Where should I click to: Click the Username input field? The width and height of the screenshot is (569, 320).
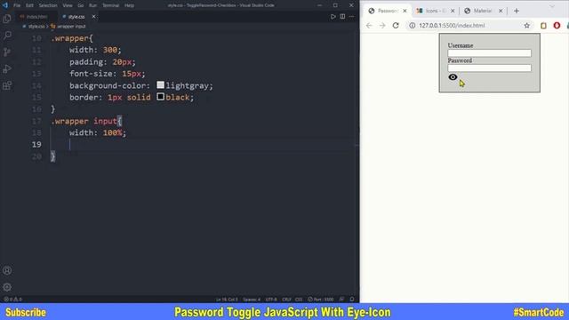pos(489,53)
